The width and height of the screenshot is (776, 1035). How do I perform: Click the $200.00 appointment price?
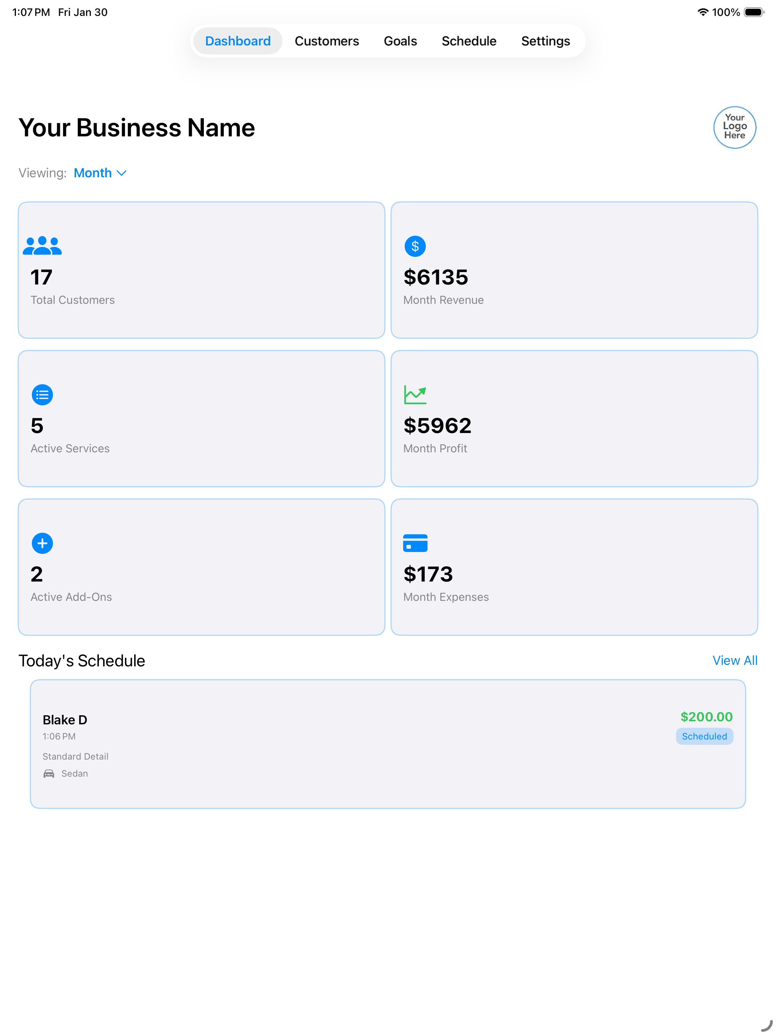[706, 717]
